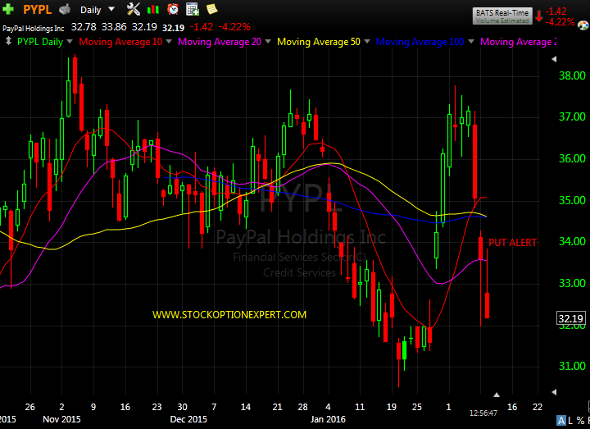
Task: Click the green and red bars indicator icon
Action: (152, 9)
